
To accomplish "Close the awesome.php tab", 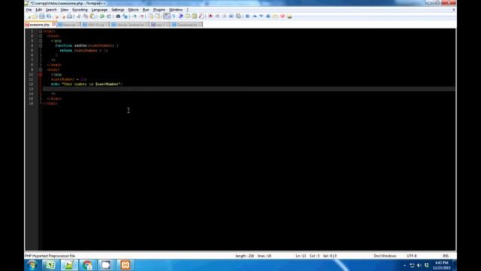I will (54, 24).
